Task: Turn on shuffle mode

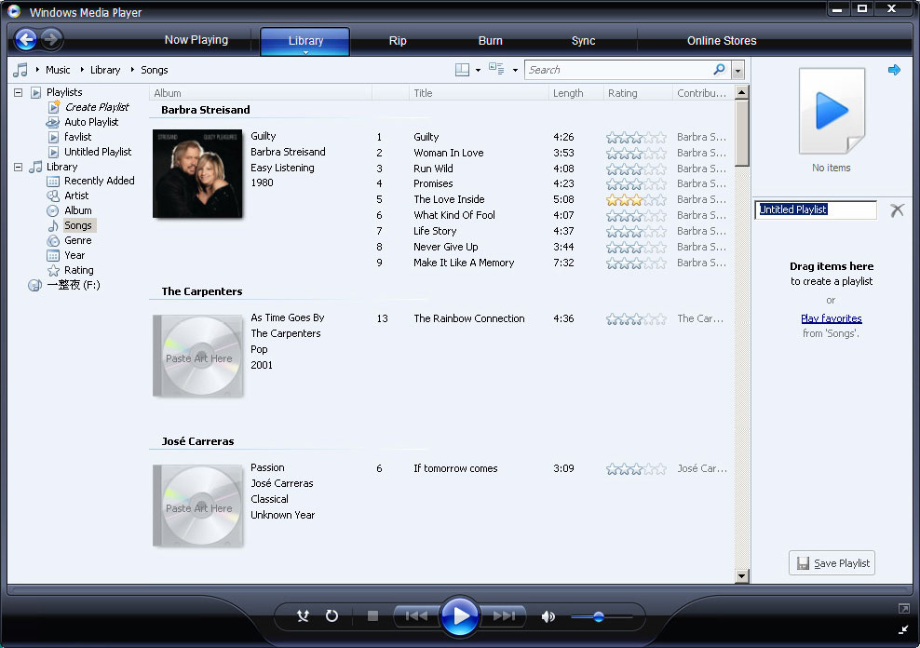Action: 303,615
